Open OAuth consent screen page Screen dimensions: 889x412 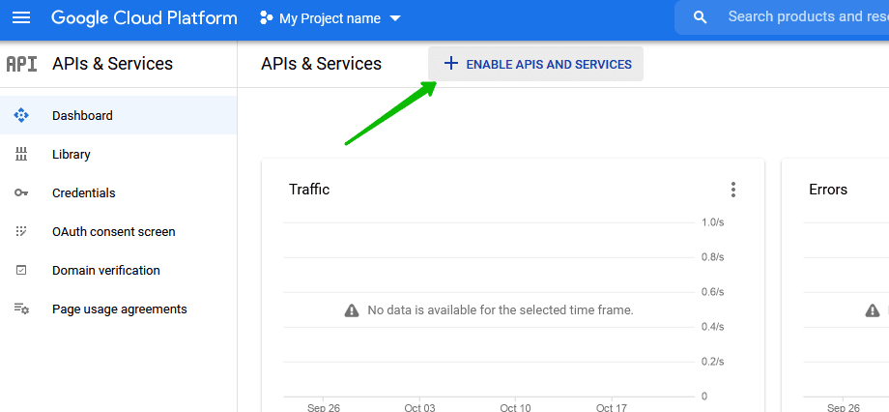click(x=113, y=232)
